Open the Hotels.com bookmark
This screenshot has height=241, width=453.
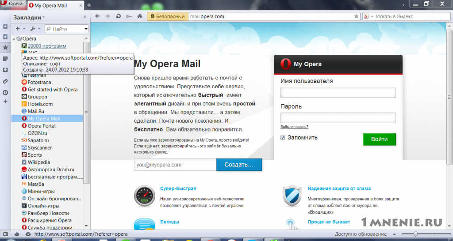40,104
